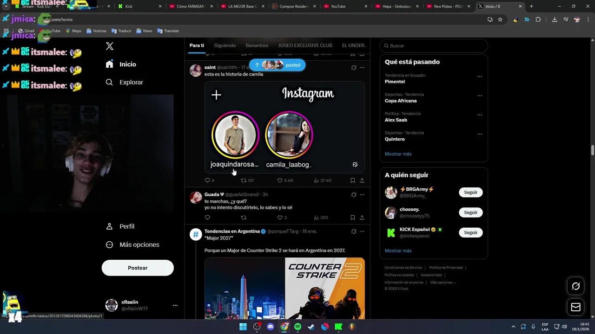Switch to the Para ti tab
This screenshot has width=595, height=334.
pos(197,45)
